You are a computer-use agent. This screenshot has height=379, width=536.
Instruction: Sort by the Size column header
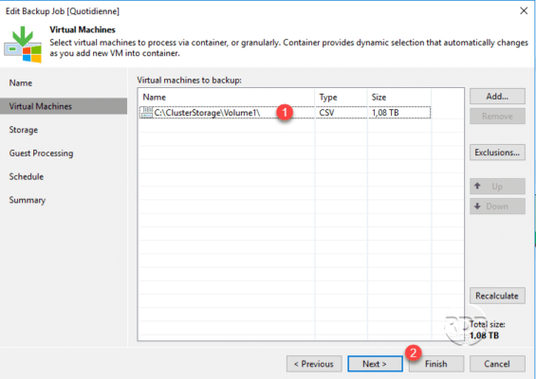(x=399, y=98)
